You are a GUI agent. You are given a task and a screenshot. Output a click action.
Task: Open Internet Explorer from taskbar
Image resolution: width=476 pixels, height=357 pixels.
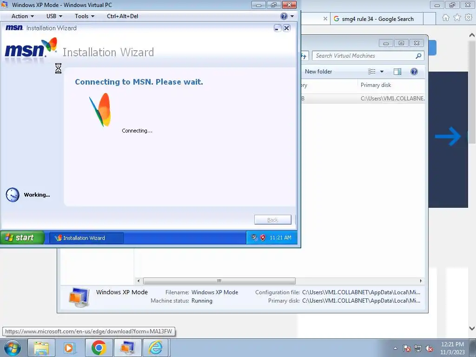point(155,348)
